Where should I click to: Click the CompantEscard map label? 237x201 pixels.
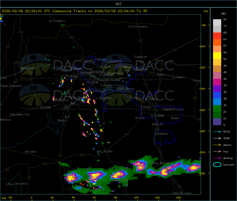(x=173, y=109)
